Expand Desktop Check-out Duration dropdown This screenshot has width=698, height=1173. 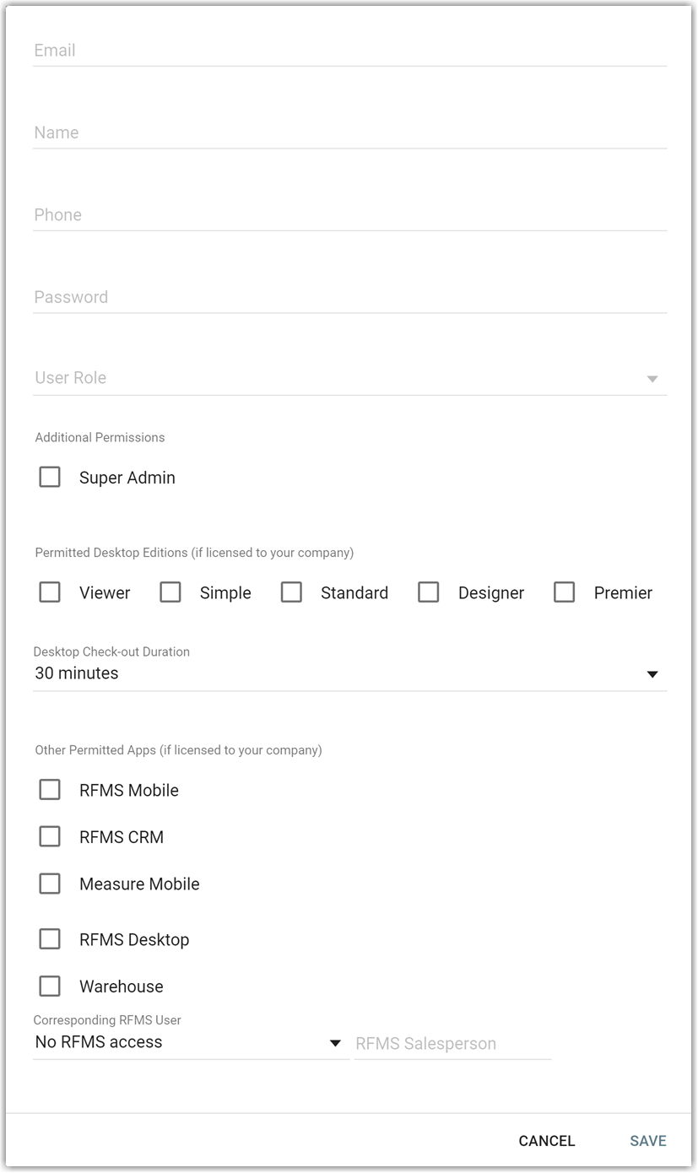tap(349, 673)
